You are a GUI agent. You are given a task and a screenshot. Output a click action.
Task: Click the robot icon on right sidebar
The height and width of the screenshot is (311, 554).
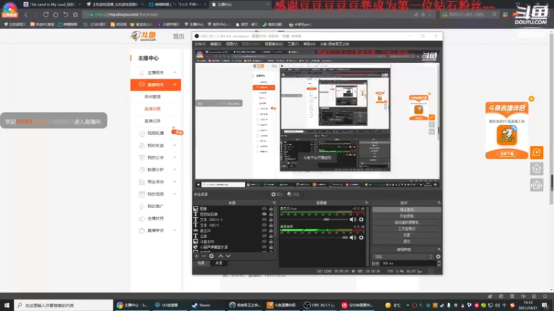pos(536,185)
